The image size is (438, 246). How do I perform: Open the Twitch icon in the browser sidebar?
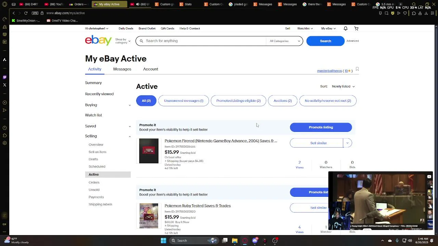pos(4,77)
